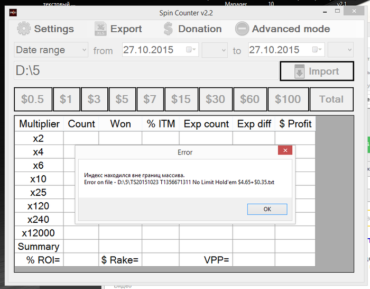Click the Donation label
This screenshot has height=289, width=370.
[x=200, y=29]
